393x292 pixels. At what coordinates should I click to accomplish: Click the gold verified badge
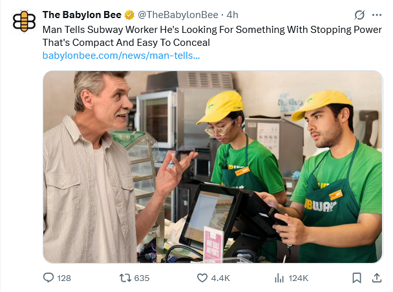[129, 15]
